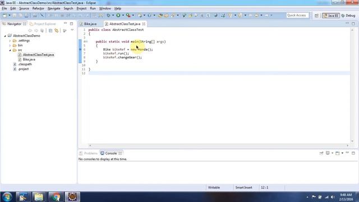Collapse the AbstractClassDemo project node
Screen dimensions: 359x202
[x=5, y=36]
